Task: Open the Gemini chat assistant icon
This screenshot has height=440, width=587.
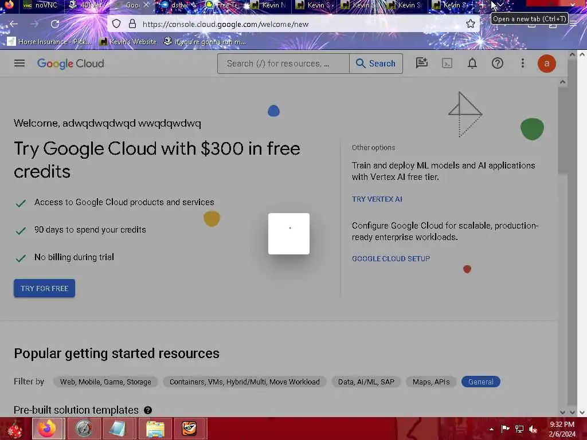Action: 421,63
